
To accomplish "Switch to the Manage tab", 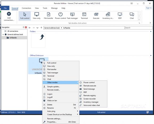I will coord(54,8).
